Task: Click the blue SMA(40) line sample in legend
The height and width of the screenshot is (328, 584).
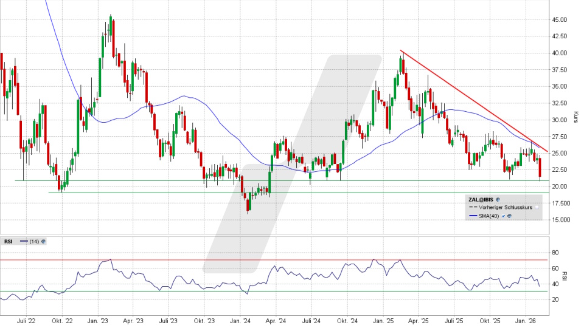Action: click(x=472, y=216)
